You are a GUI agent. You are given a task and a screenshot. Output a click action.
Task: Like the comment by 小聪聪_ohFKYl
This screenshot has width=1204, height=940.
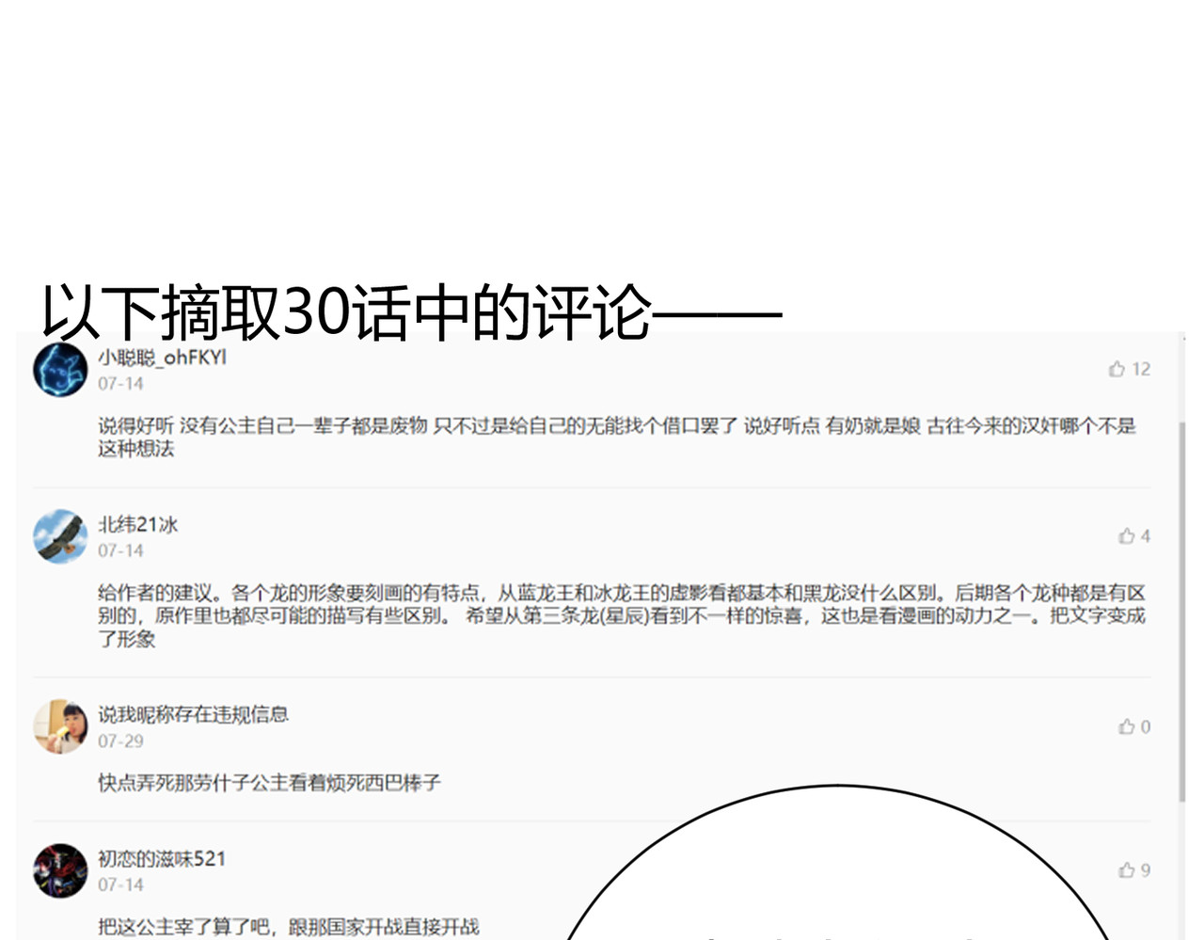point(1117,369)
